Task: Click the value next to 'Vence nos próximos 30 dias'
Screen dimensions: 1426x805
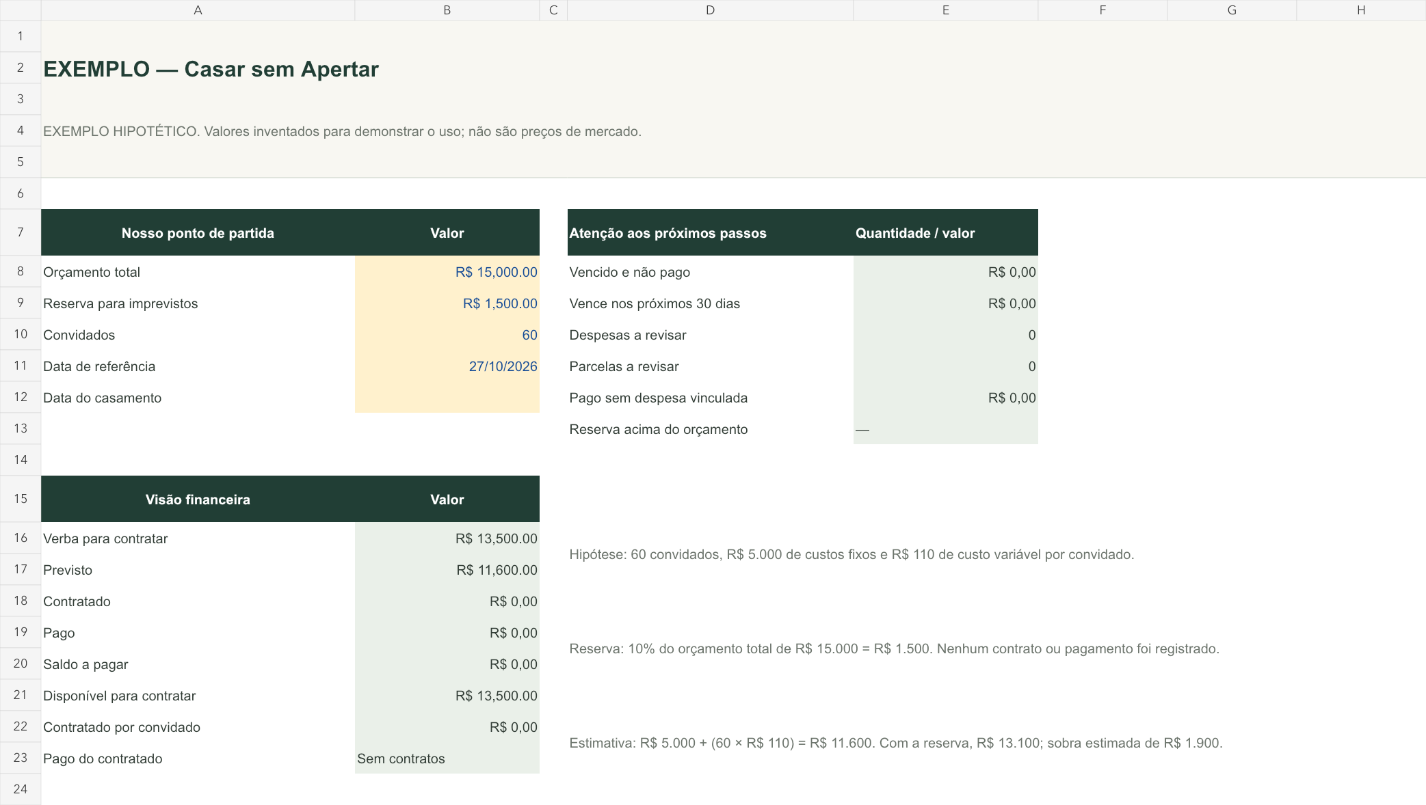Action: click(946, 303)
